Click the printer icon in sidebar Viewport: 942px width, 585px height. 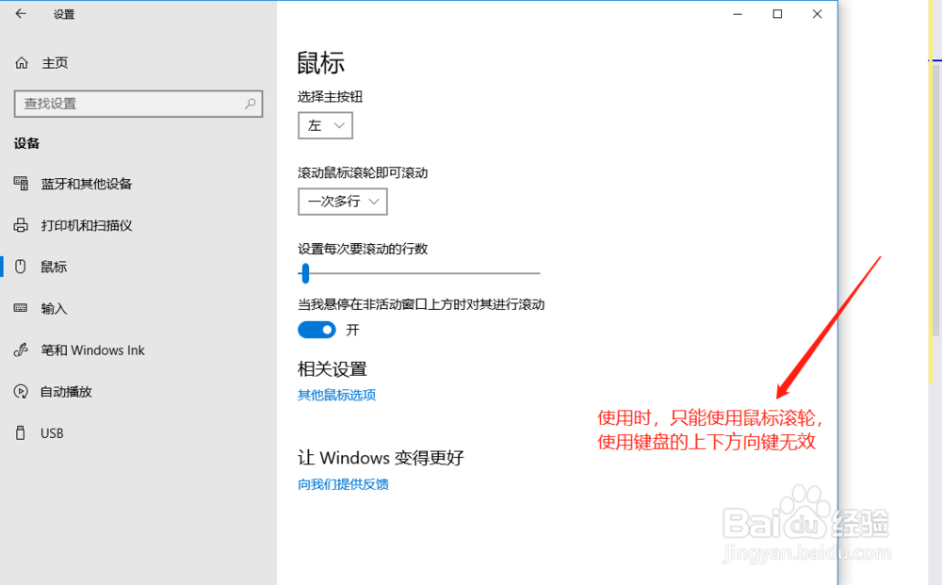tap(21, 225)
